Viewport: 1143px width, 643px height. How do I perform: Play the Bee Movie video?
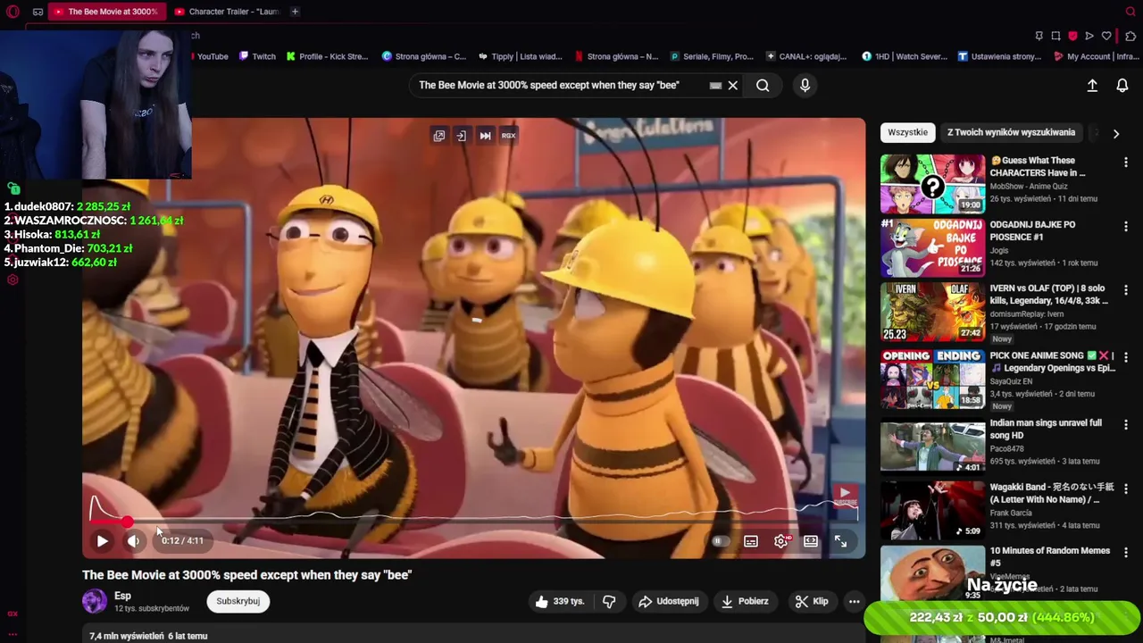[x=102, y=541]
